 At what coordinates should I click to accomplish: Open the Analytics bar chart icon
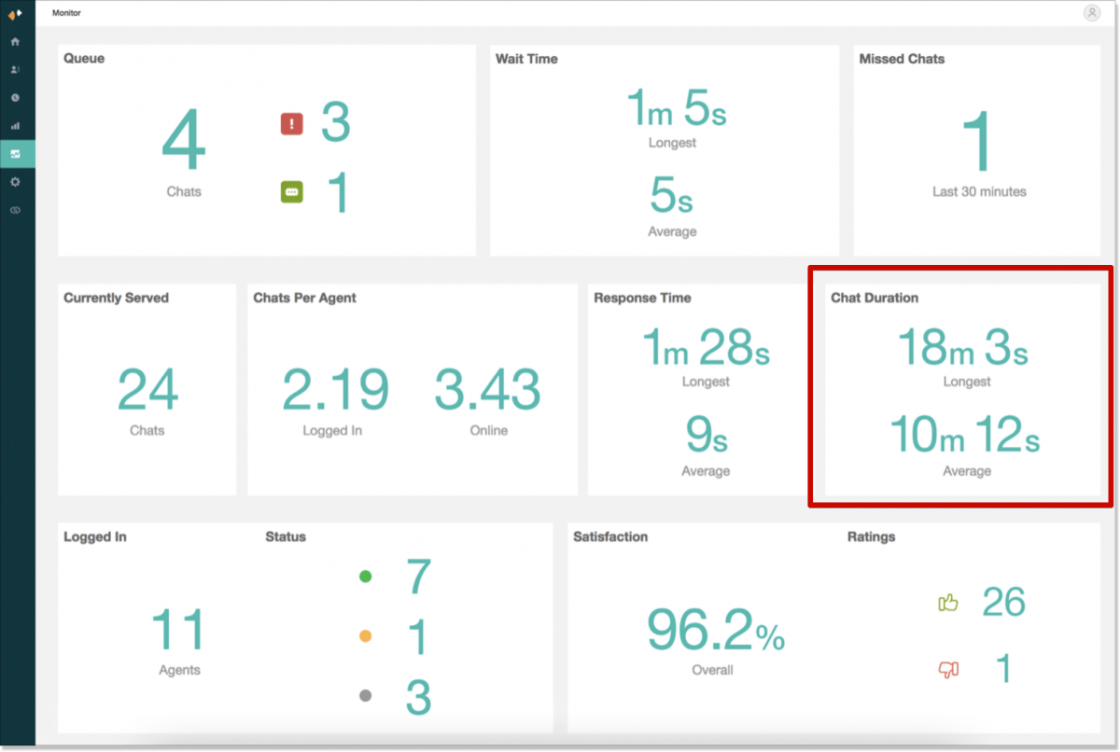tap(15, 125)
